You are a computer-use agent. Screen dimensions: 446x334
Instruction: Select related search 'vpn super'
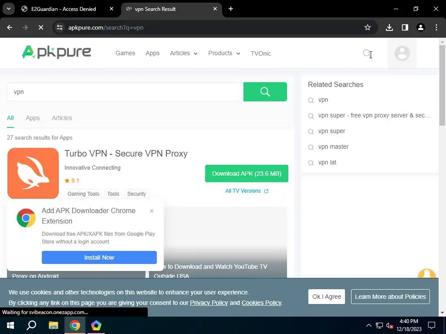[331, 131]
